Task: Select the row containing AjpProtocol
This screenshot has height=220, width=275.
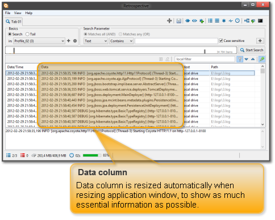Action: 130,79
